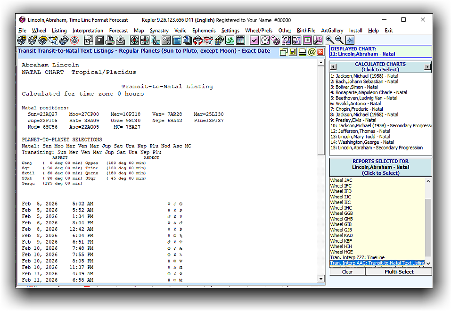Click the Om symbol Vedic icon
Image resolution: width=451 pixels, height=311 pixels.
tap(230, 41)
